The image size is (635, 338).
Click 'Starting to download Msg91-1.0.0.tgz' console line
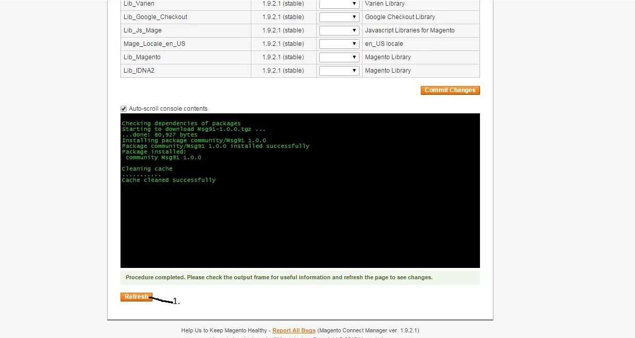pyautogui.click(x=194, y=129)
